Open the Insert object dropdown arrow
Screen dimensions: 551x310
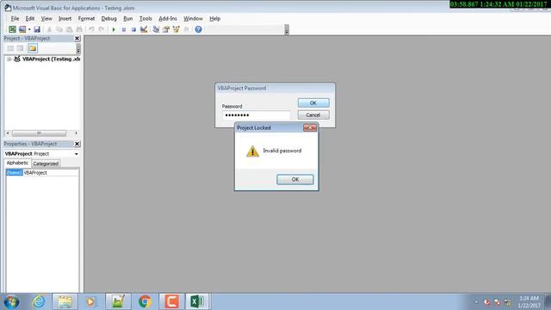(29, 29)
